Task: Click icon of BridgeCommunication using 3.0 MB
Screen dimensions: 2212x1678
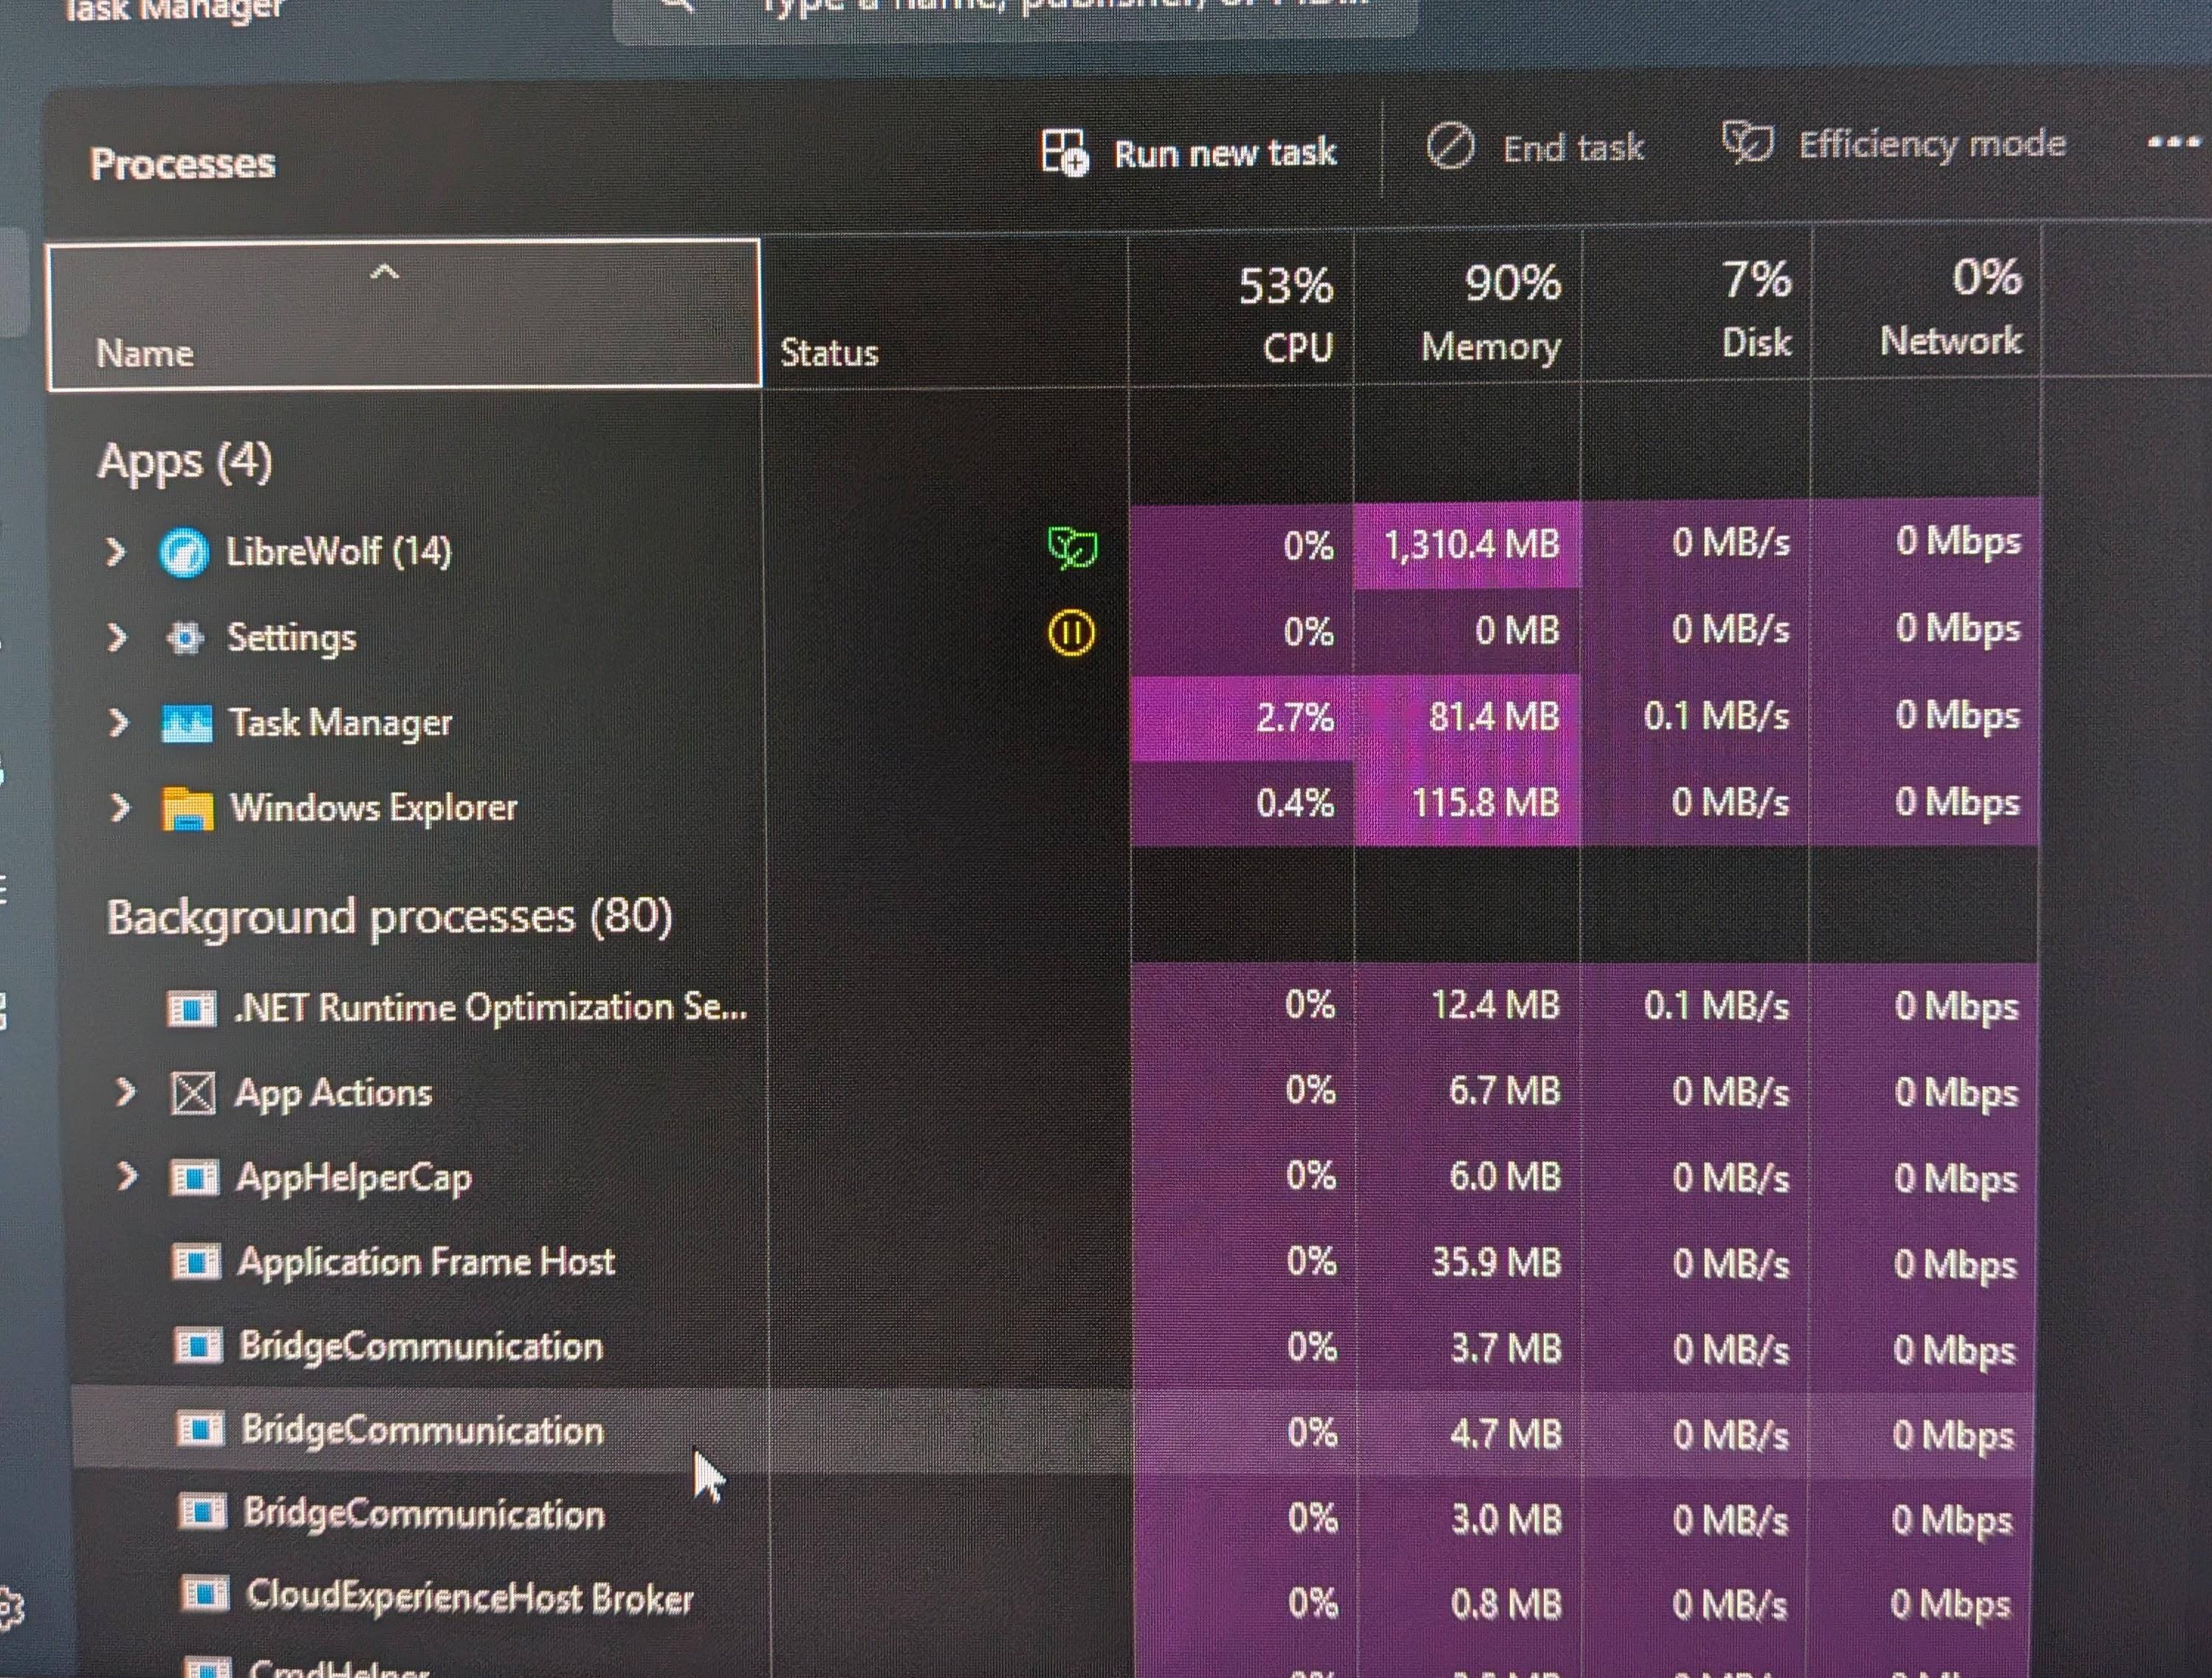Action: point(202,1513)
